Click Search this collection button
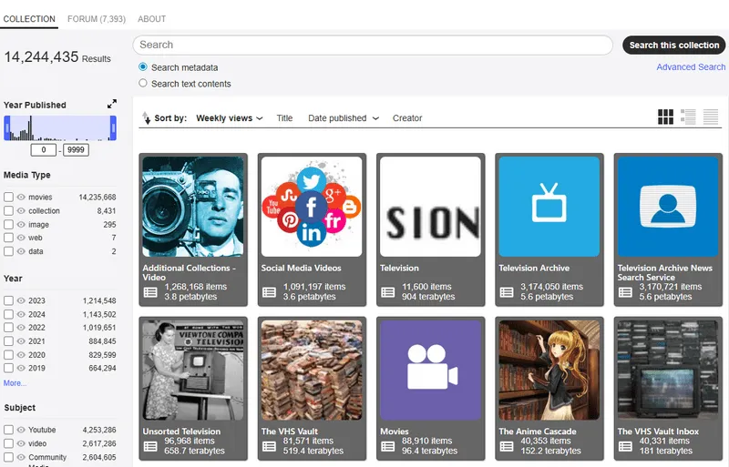The width and height of the screenshot is (729, 467). tap(674, 46)
